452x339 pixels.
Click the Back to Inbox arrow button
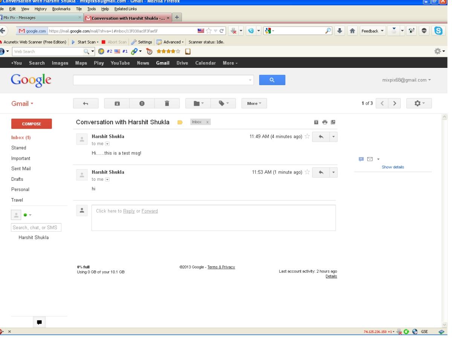(x=85, y=104)
